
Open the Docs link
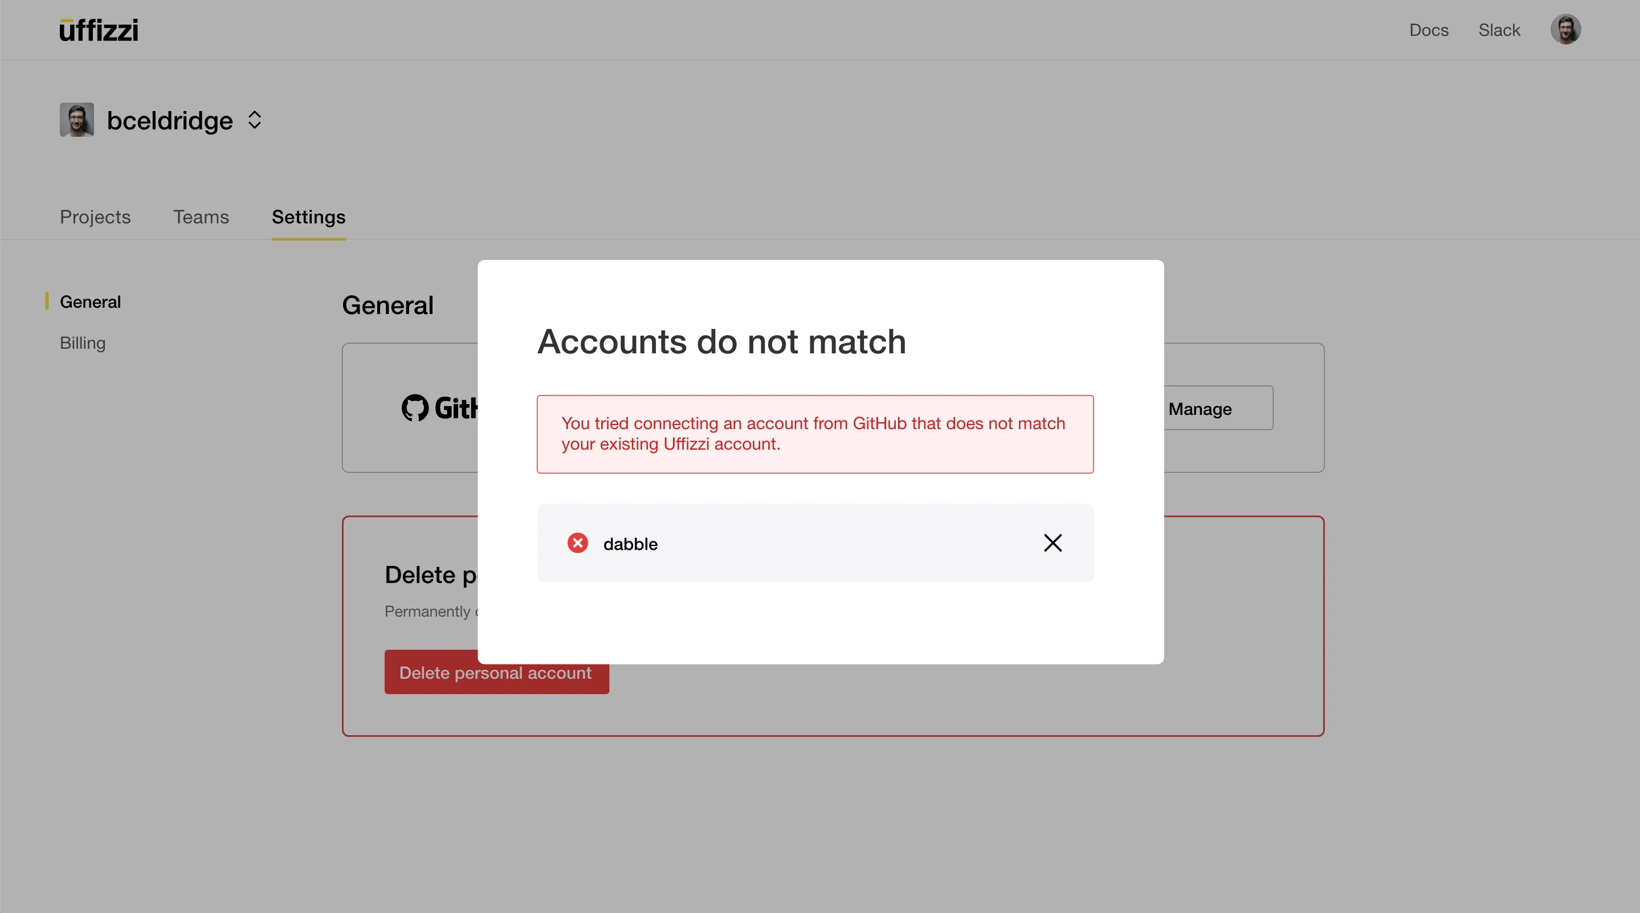[1428, 30]
